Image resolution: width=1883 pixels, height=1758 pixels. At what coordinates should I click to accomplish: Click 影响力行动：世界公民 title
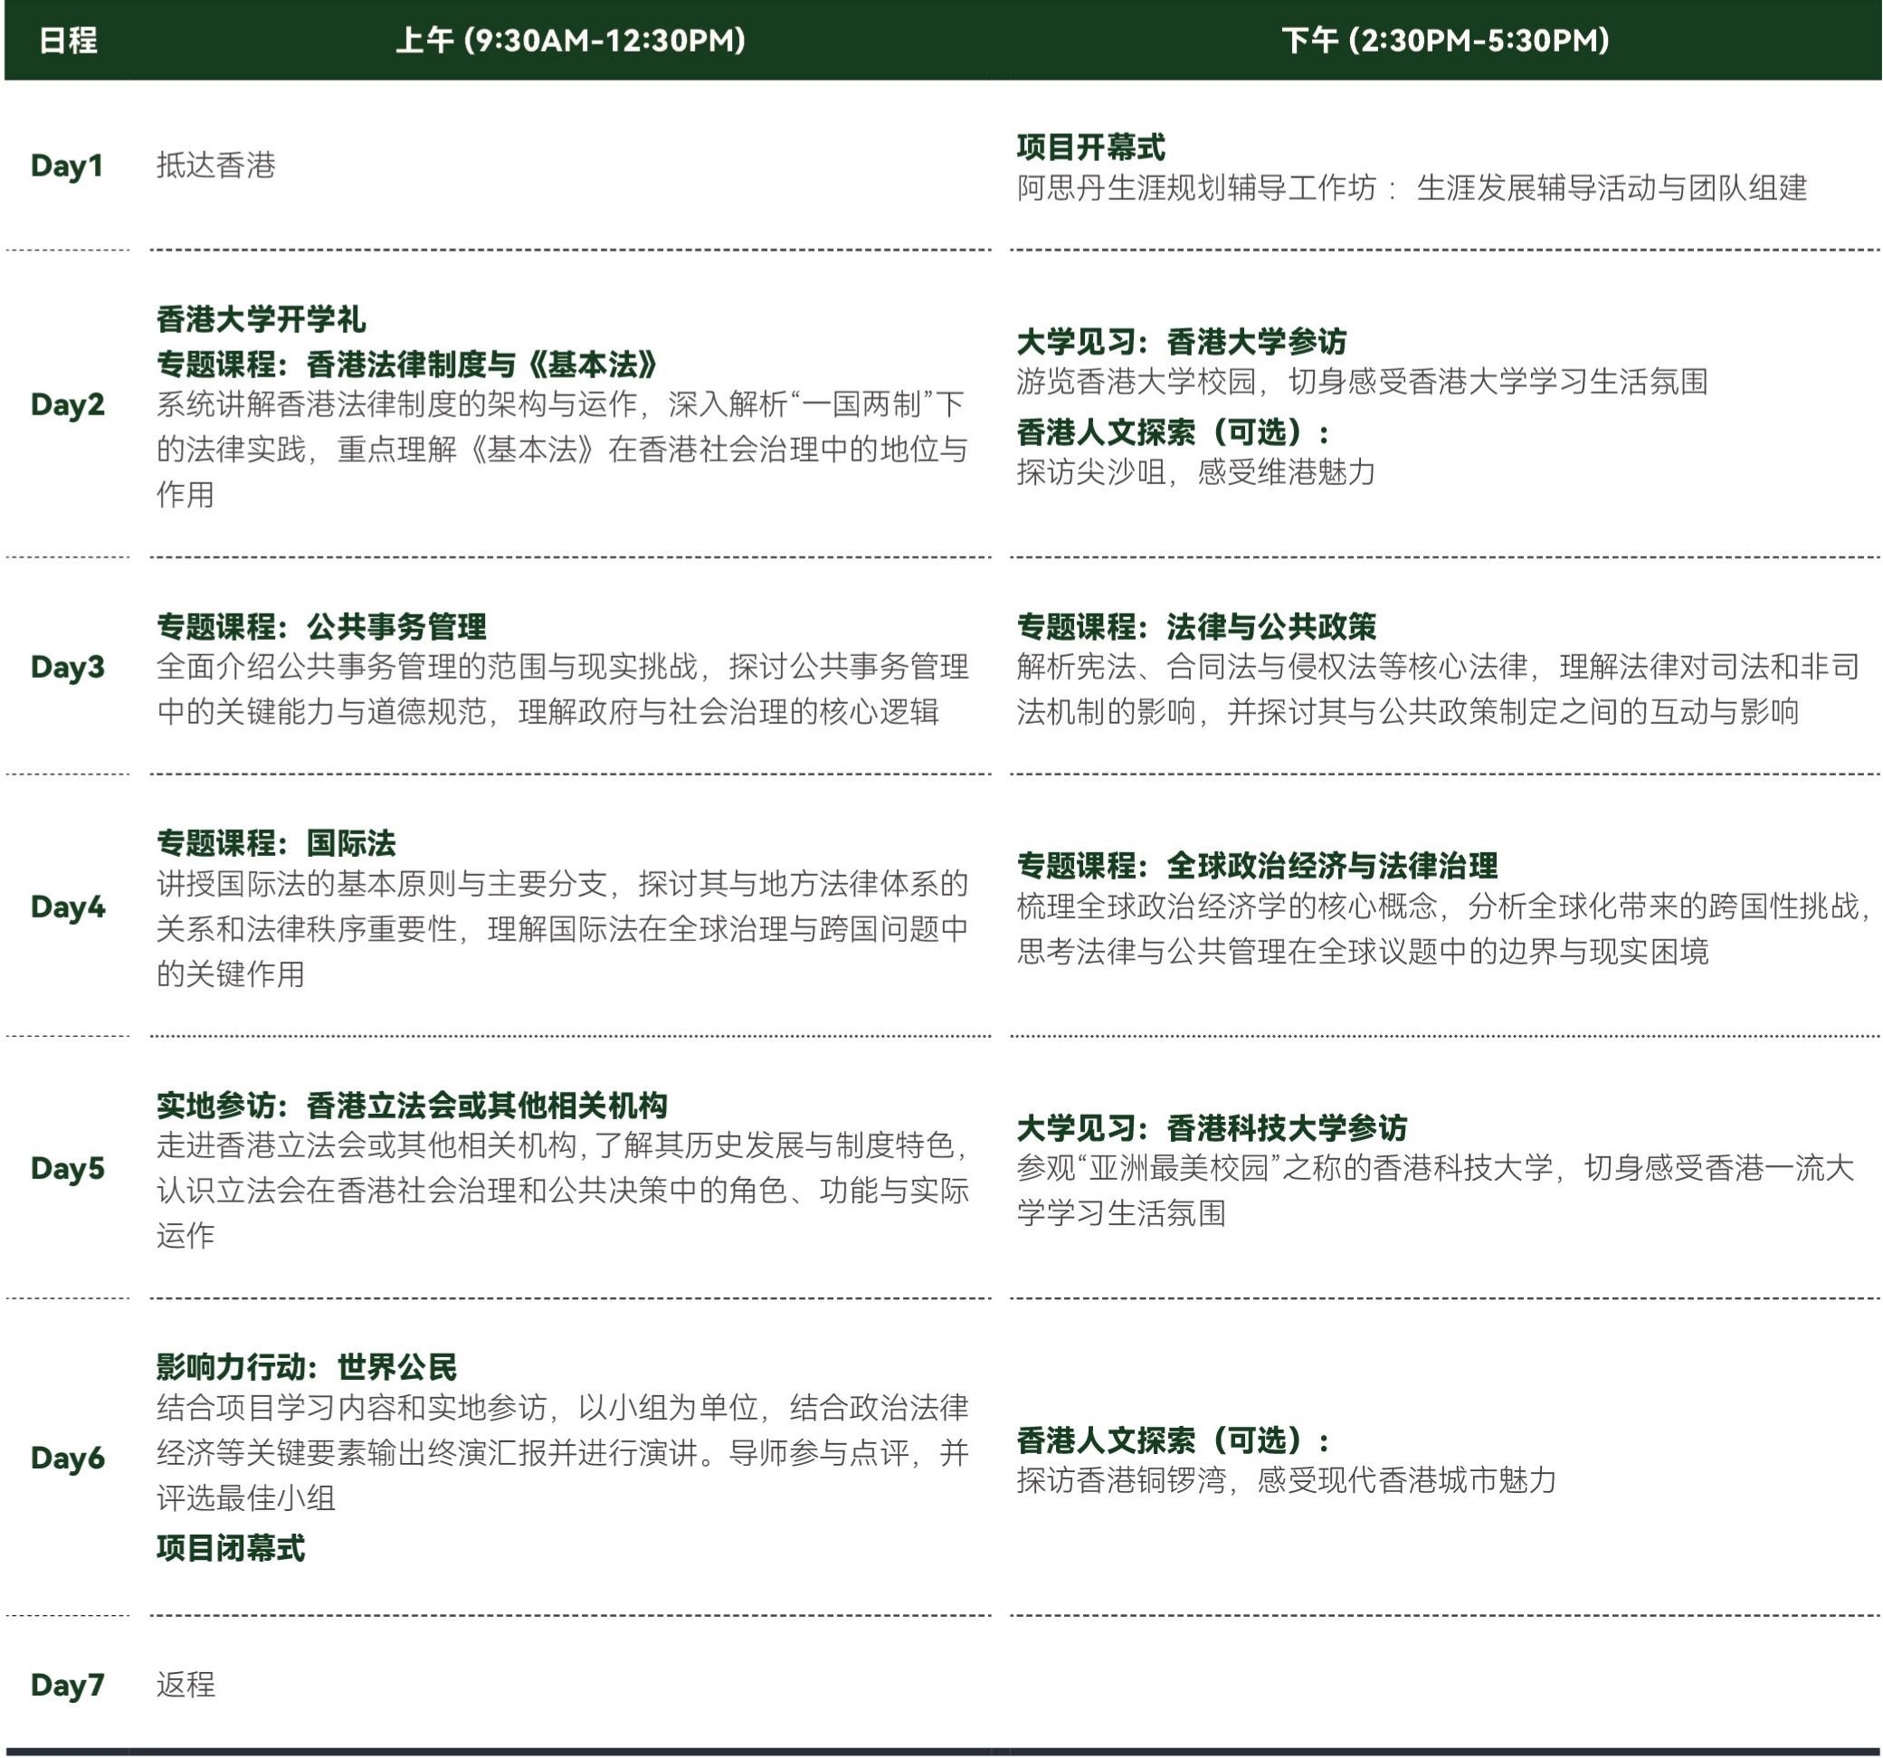[306, 1367]
